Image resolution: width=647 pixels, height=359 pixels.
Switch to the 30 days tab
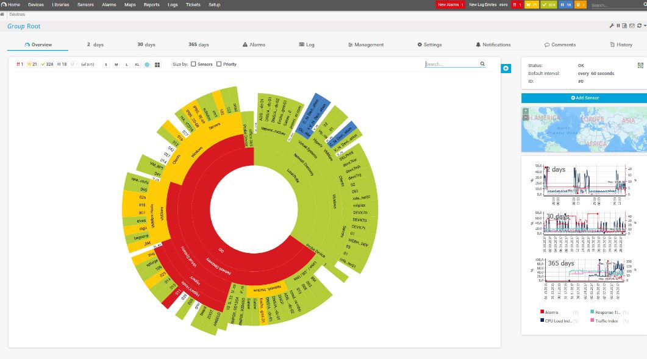(x=146, y=44)
